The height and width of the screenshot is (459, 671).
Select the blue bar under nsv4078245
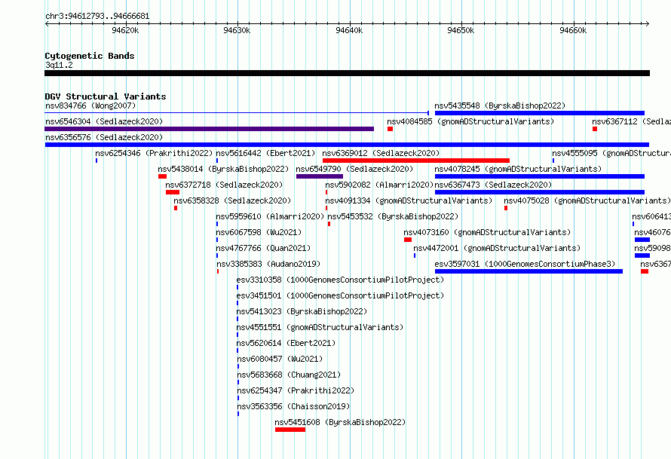click(540, 176)
